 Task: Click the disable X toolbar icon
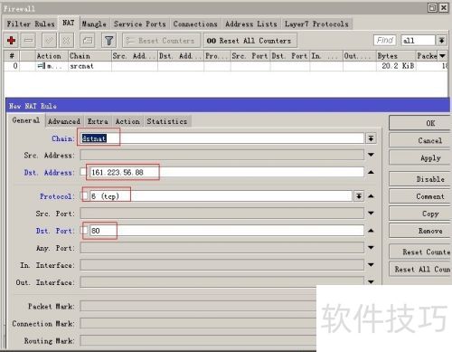66,41
